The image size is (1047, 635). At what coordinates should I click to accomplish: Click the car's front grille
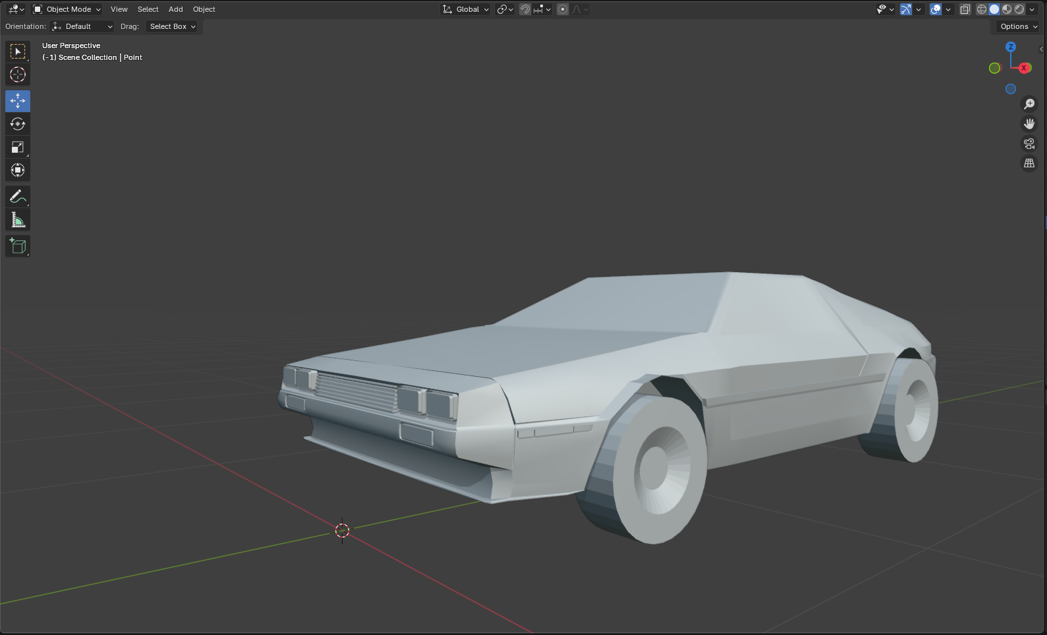(356, 393)
